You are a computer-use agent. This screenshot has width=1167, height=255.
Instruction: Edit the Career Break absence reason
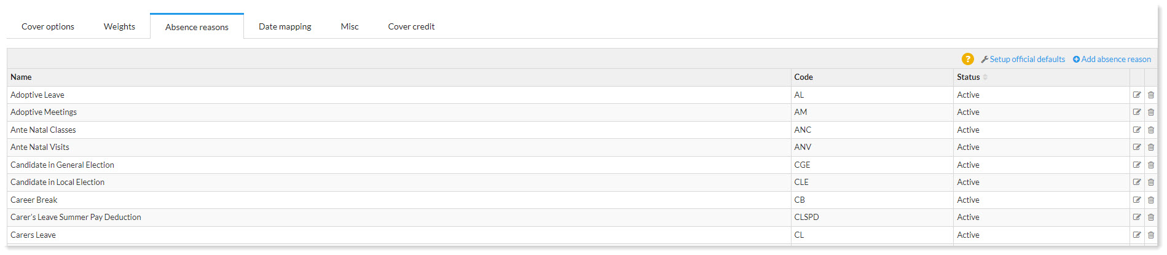pos(1137,200)
